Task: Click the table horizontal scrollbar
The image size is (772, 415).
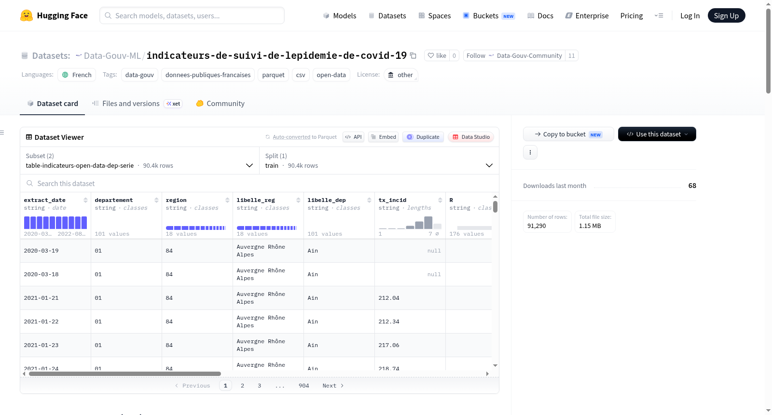Action: pyautogui.click(x=124, y=374)
